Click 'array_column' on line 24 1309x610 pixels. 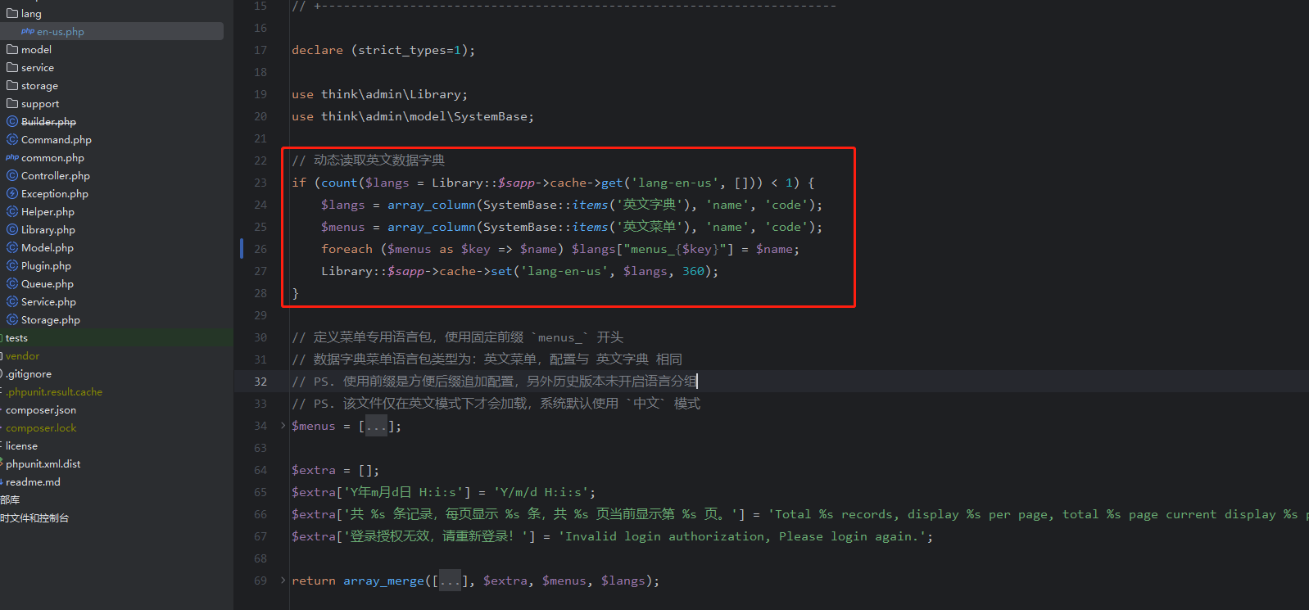(x=432, y=205)
